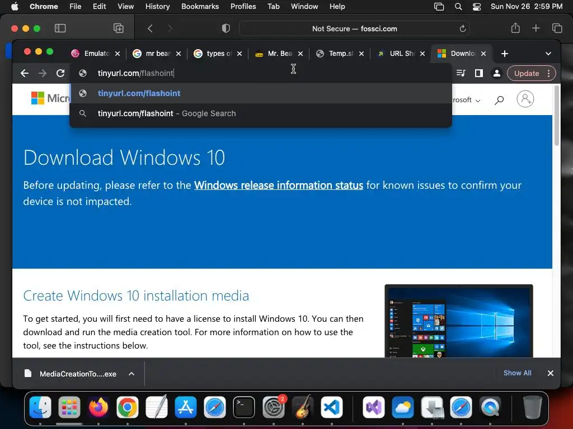This screenshot has height=429, width=573.
Task: Click Safari new tab plus icon
Action: coord(536,28)
